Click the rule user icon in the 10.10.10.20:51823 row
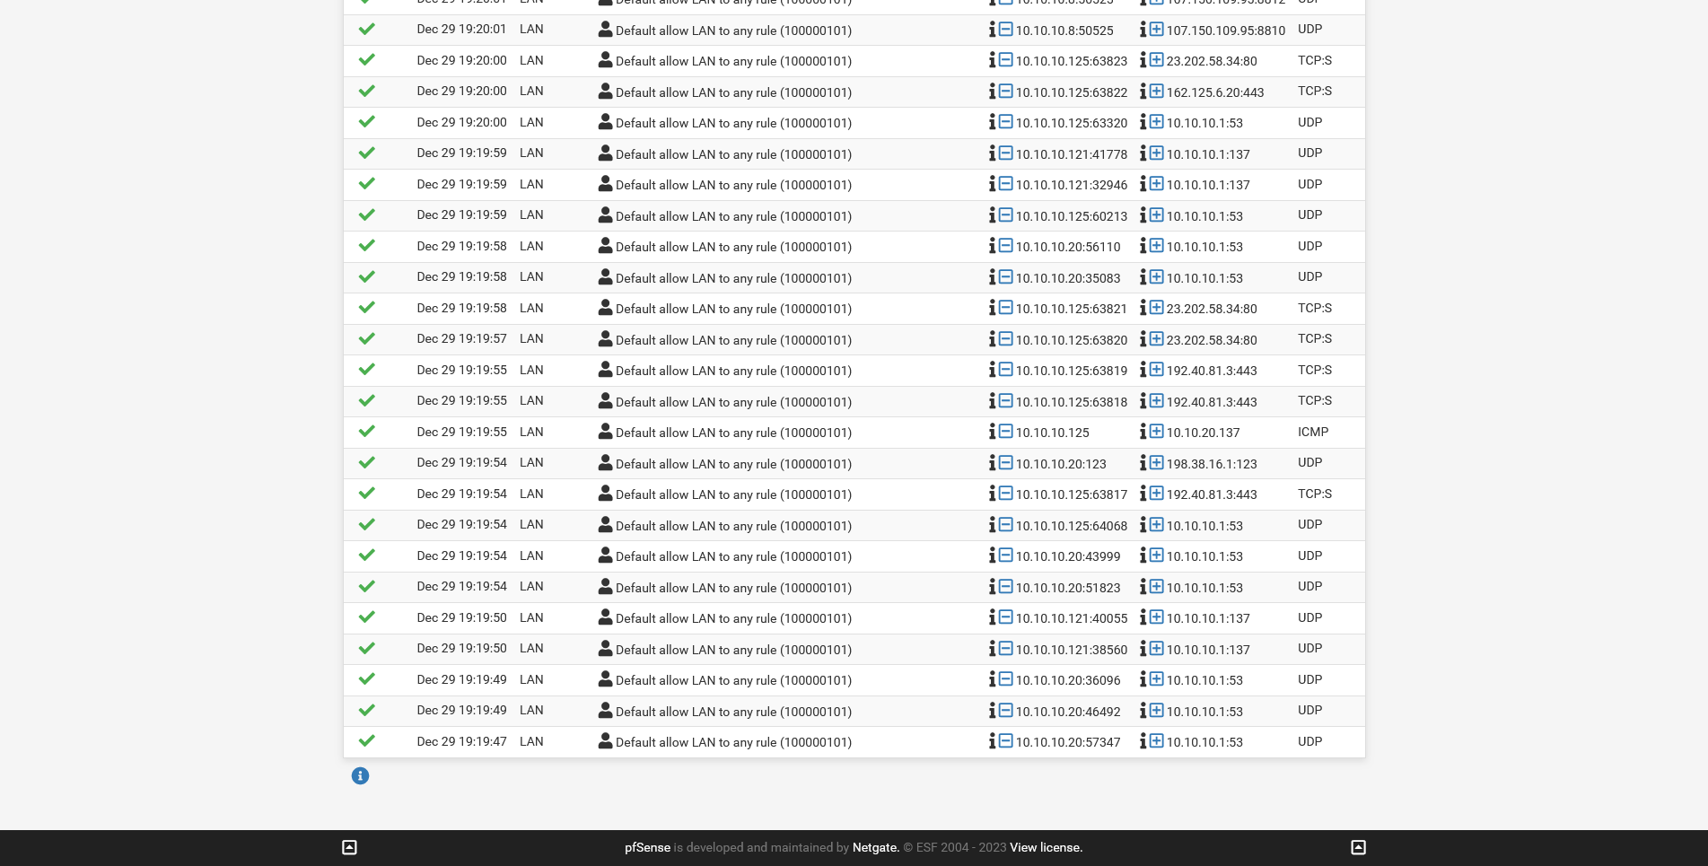This screenshot has height=866, width=1708. coord(605,587)
